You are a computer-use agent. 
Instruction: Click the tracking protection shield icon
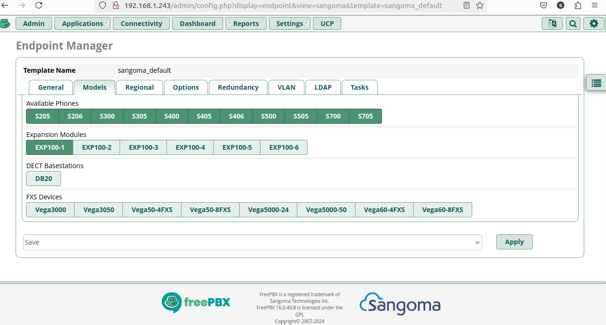tap(102, 6)
